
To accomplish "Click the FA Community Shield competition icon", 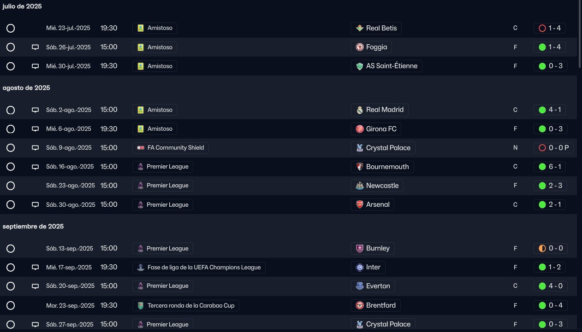I will point(141,148).
